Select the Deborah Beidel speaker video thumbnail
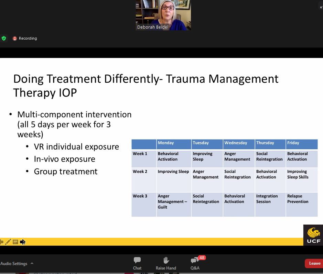 (x=163, y=15)
